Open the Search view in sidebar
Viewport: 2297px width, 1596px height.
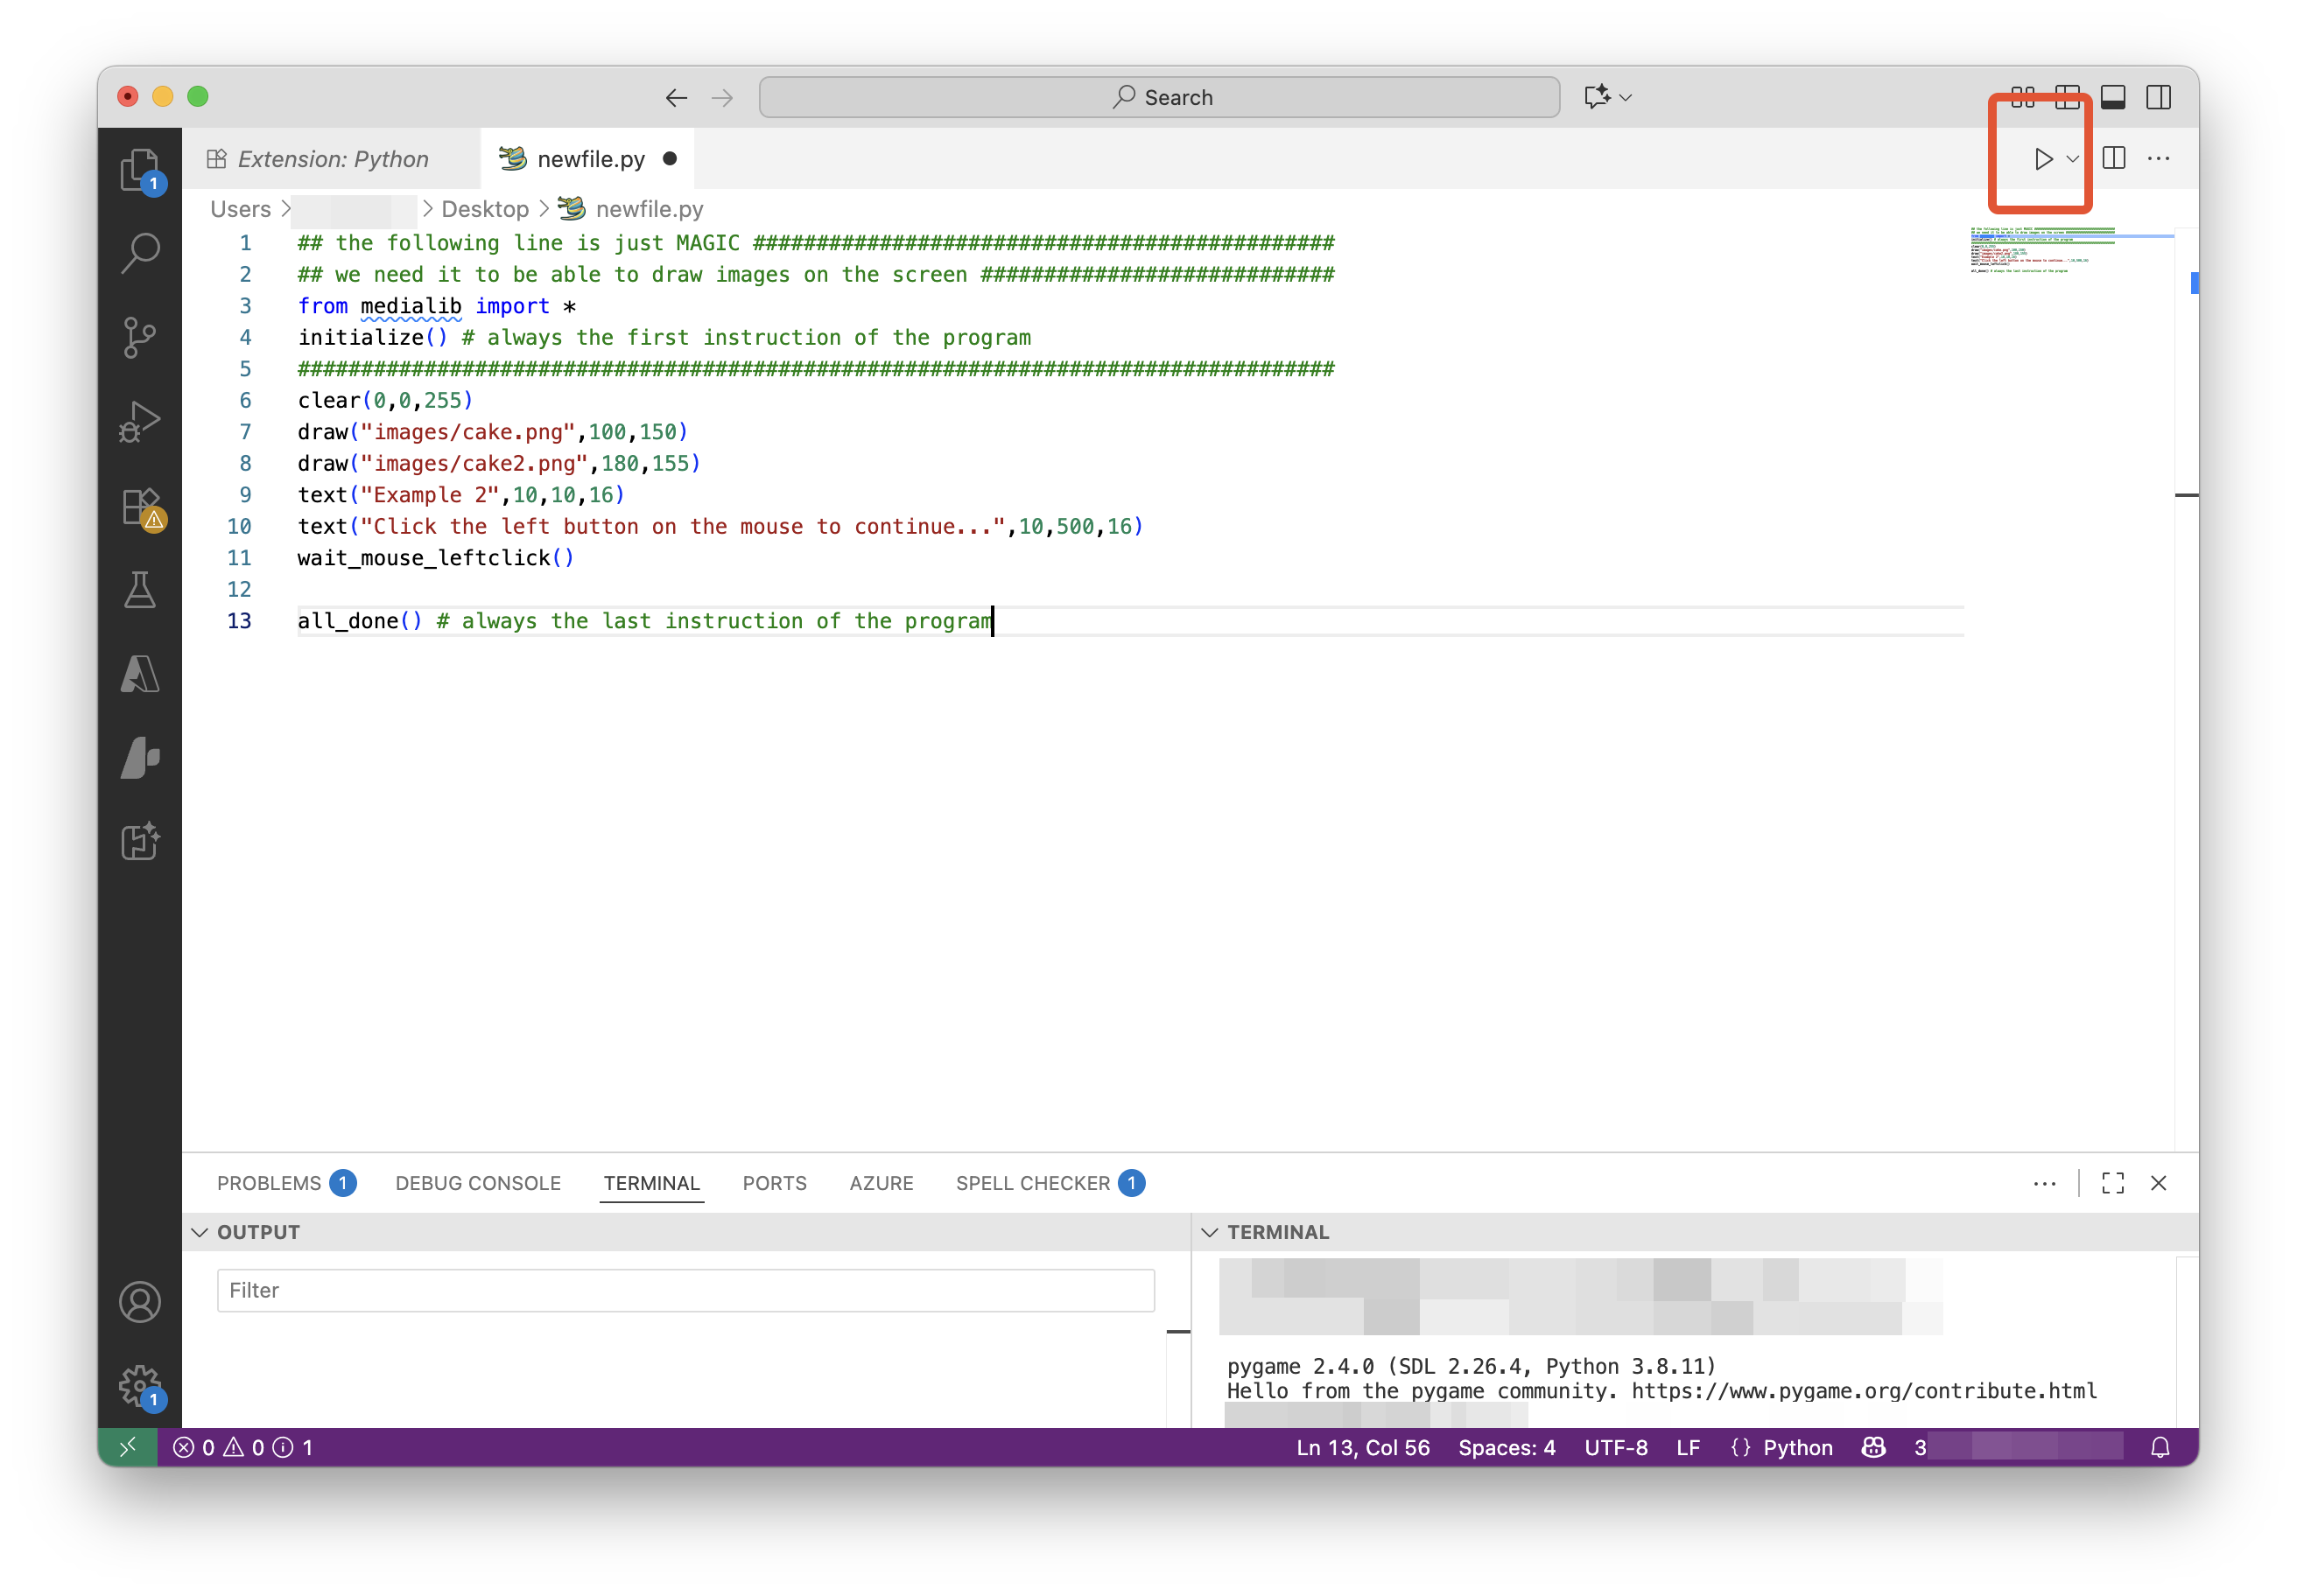139,253
